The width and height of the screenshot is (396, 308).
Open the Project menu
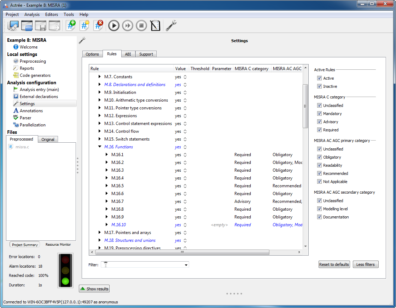coord(12,15)
